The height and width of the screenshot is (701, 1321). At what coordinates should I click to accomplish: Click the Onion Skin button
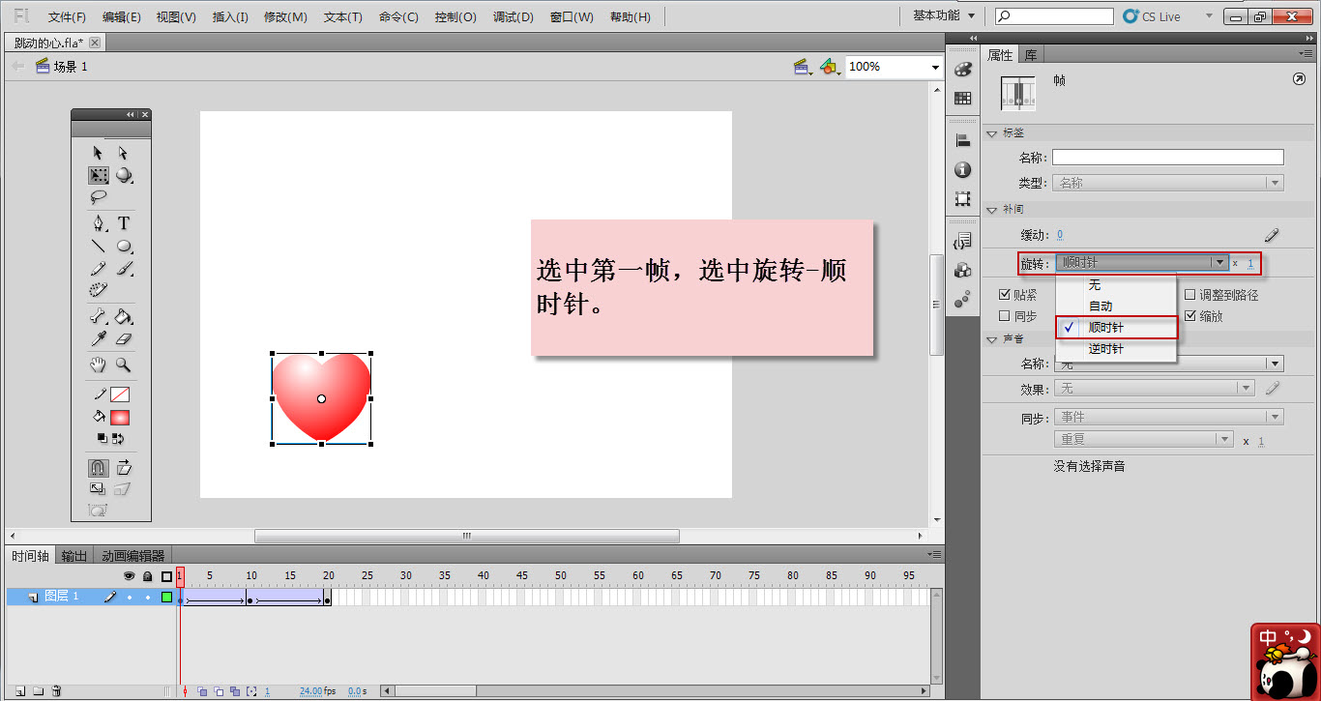(x=202, y=691)
